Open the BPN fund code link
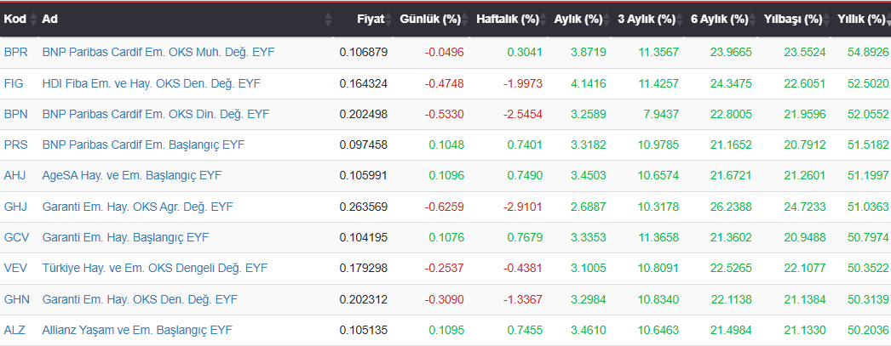Viewport: 891px width, 346px height. click(x=16, y=114)
